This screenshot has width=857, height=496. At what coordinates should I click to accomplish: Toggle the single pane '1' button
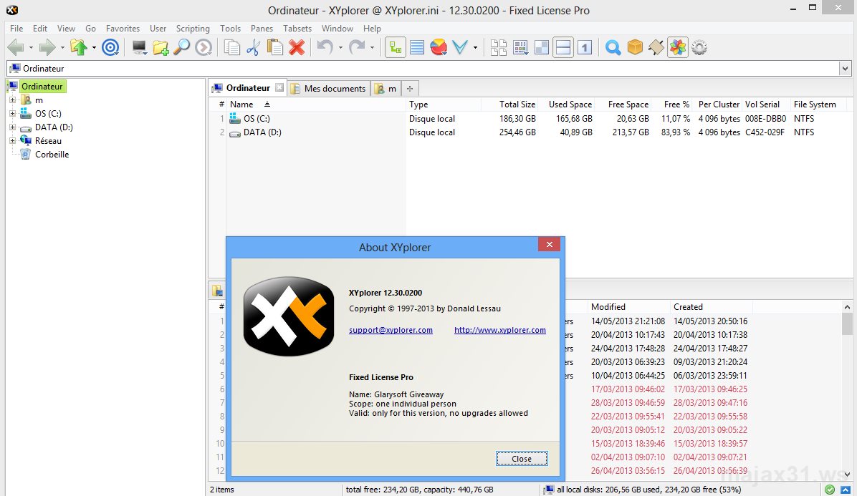pos(585,48)
